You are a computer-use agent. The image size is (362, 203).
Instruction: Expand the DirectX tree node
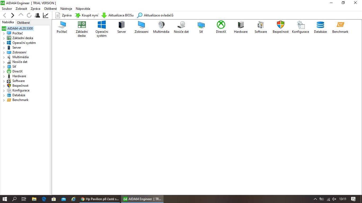tap(4, 72)
